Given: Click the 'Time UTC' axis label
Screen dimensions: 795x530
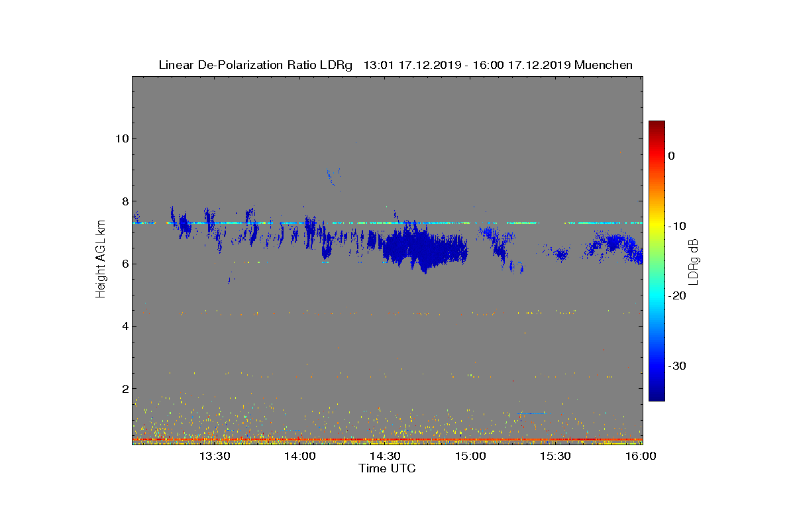Looking at the screenshot, I should [387, 468].
